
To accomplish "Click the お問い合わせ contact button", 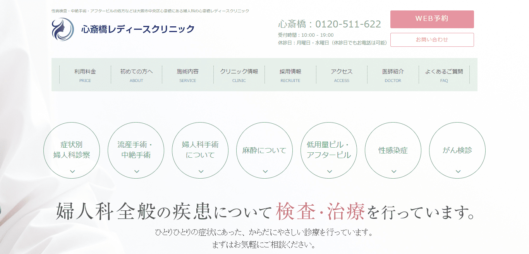I will [432, 40].
